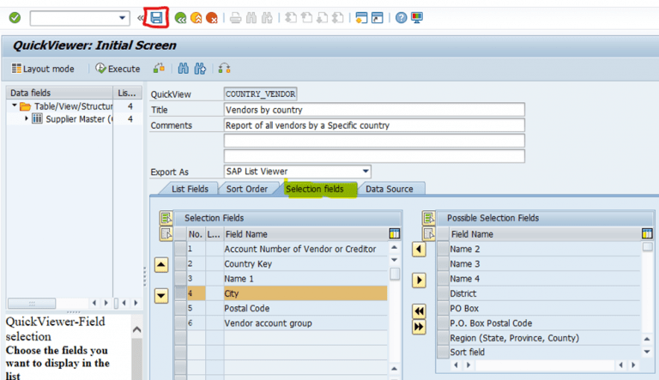Switch to the List Fields tab
Screen dimensions: 659x380
(x=190, y=189)
